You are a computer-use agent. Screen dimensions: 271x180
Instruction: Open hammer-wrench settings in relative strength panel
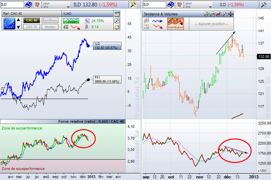coord(117,21)
